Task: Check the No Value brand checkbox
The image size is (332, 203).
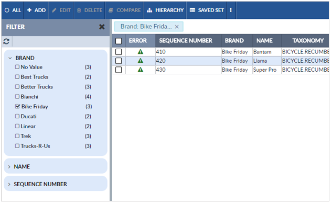Action: (17, 67)
